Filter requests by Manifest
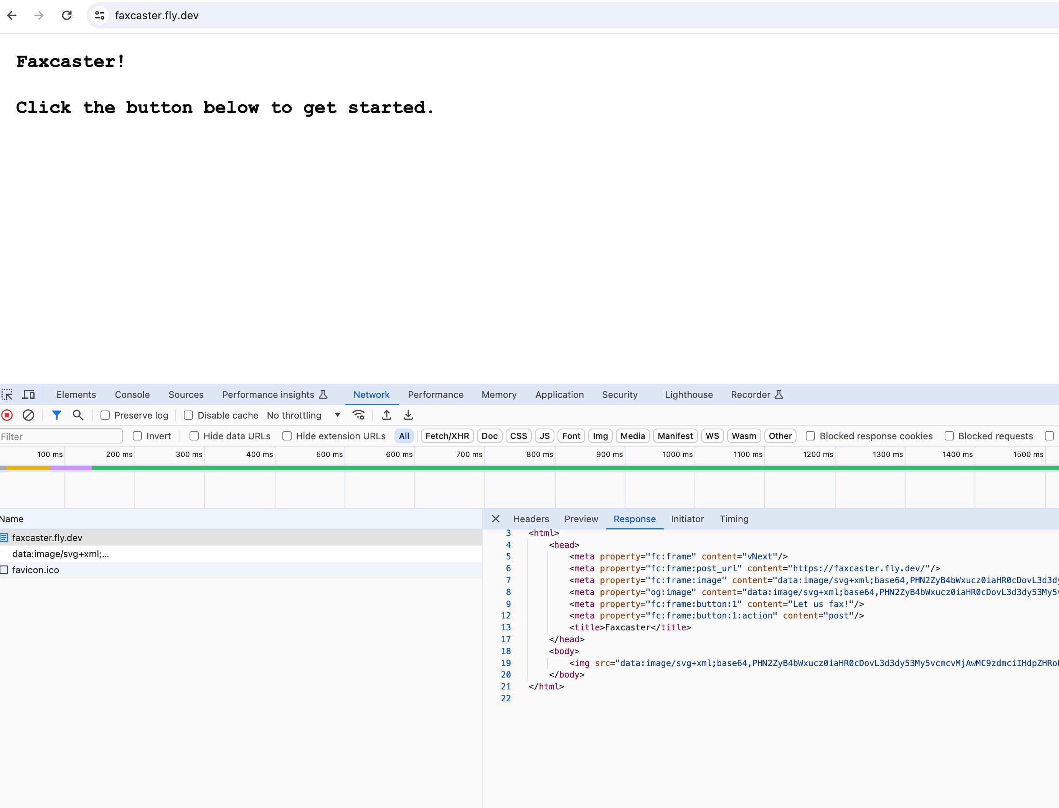 coord(675,436)
